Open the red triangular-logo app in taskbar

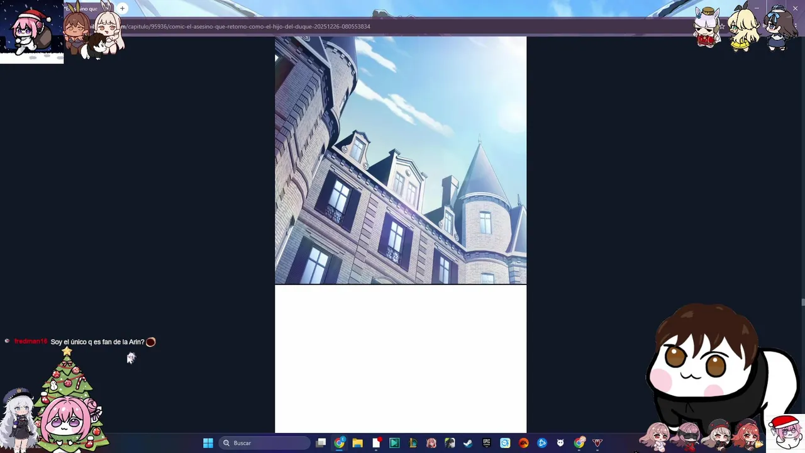(x=597, y=443)
